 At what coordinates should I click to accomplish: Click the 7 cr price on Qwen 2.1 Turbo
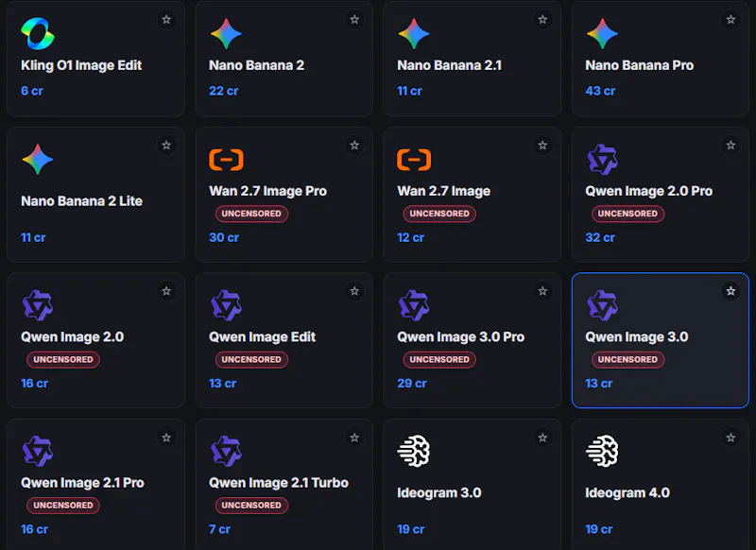219,529
